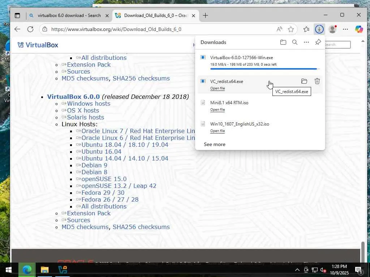
Task: Open Edge Settings and more menu
Action: [345, 29]
